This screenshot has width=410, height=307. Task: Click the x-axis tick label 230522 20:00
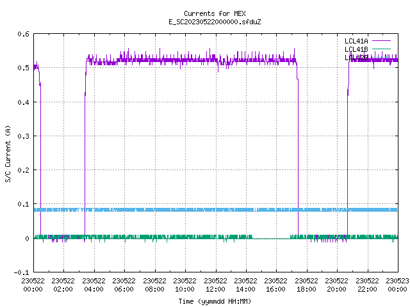(337, 285)
